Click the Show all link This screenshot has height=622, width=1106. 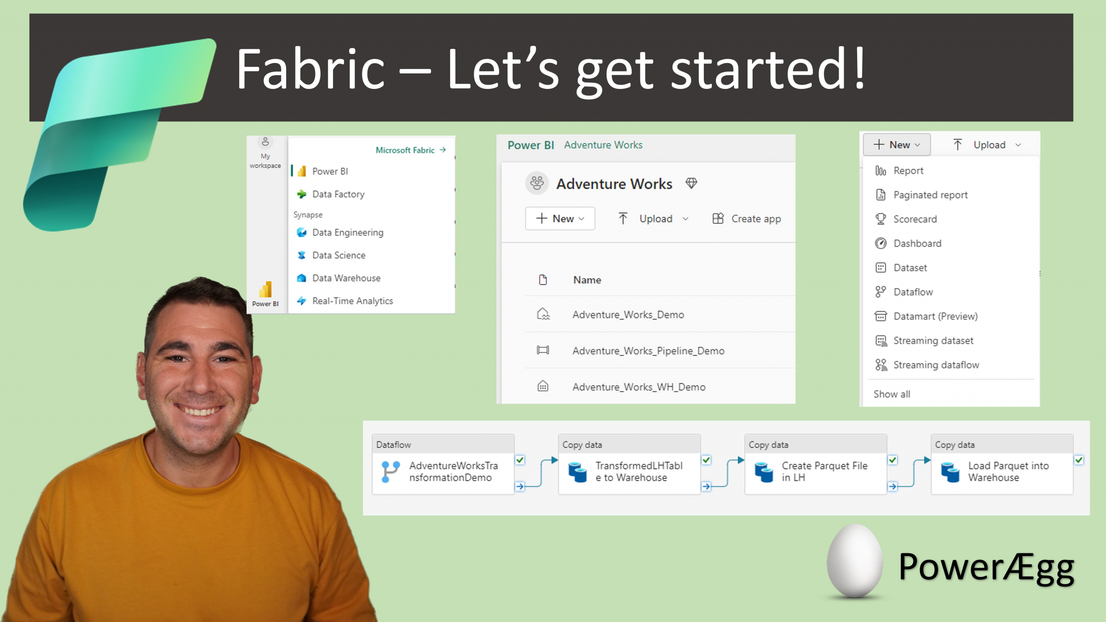click(x=891, y=394)
